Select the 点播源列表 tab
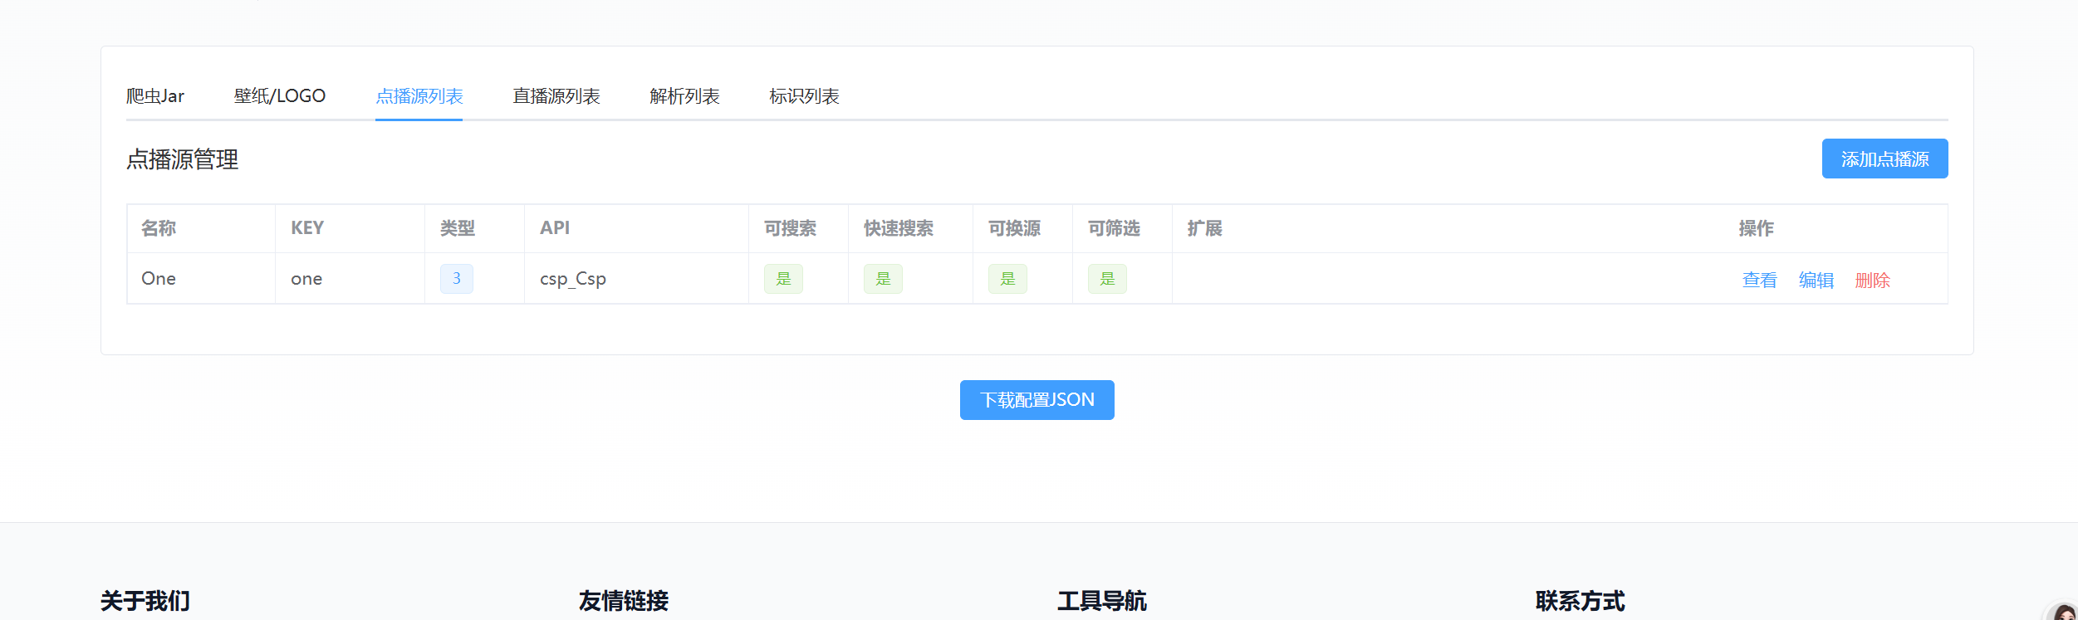Screen dimensions: 2078x620 click(419, 96)
